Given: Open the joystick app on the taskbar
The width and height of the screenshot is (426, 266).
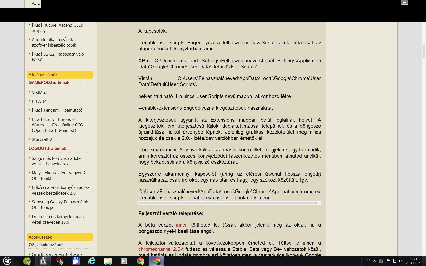Looking at the screenshot, I should (x=43, y=261).
